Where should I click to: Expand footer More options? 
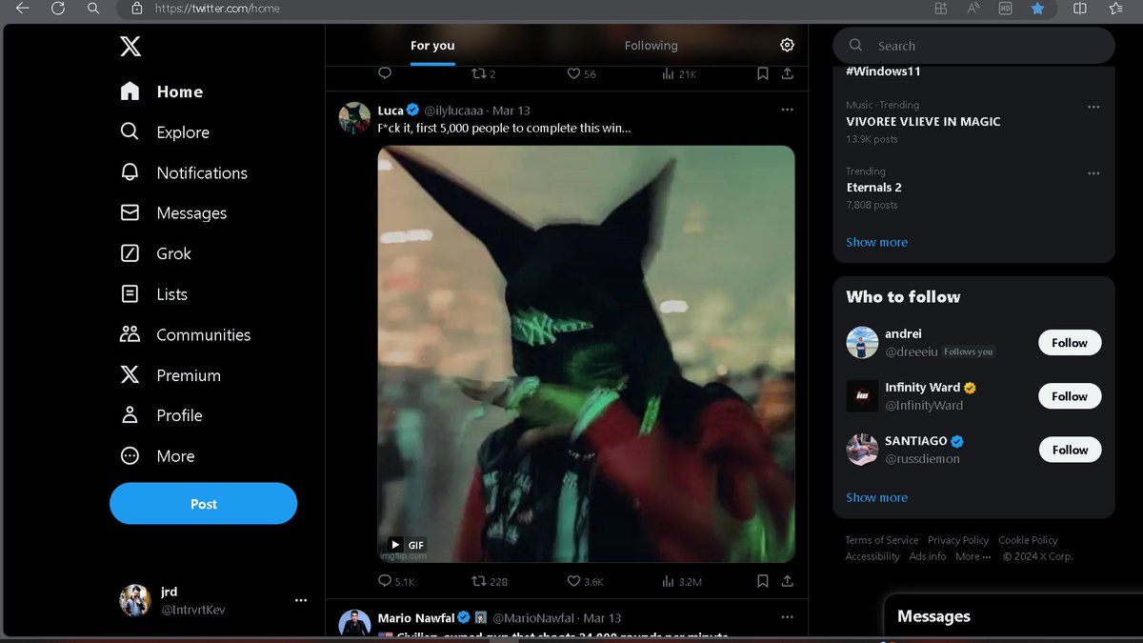(x=973, y=556)
